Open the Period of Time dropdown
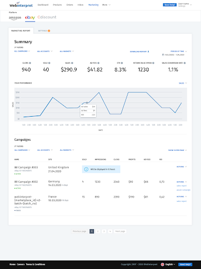Viewport: 201px width, 269px height. point(178,51)
